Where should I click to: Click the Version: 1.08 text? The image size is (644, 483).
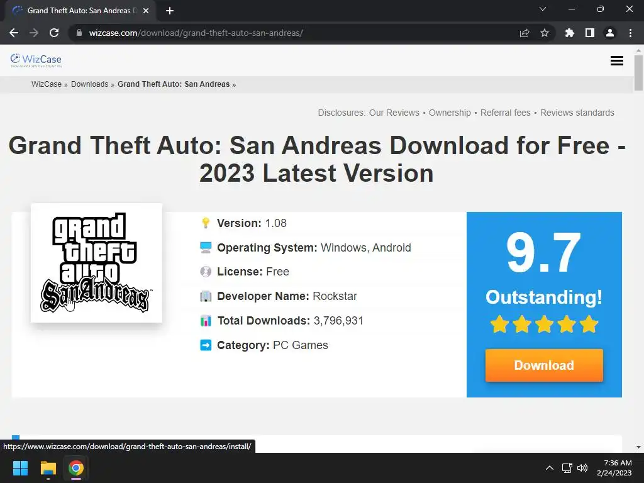(252, 223)
